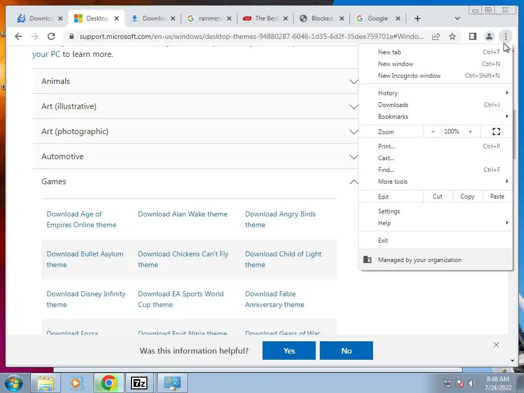524x393 pixels.
Task: Close the rainmeter search tab
Action: [229, 18]
